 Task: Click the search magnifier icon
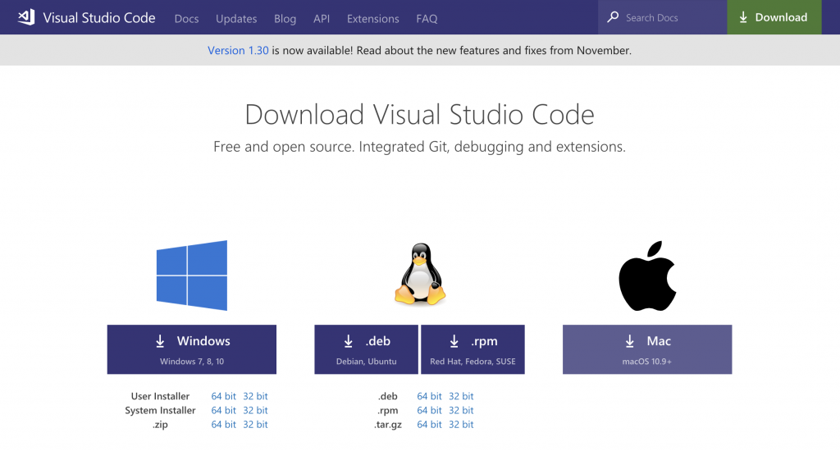point(613,17)
